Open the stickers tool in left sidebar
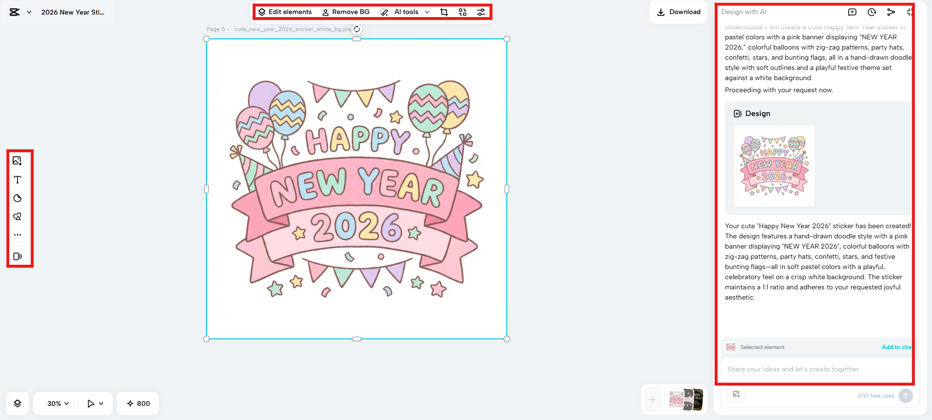 click(x=17, y=217)
